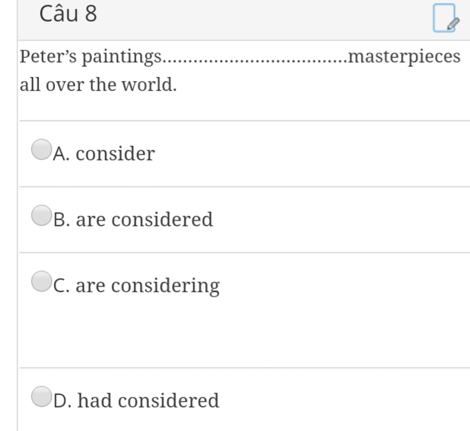Click the letter 'B.' of second option
Screen dimensions: 470x431
point(62,220)
